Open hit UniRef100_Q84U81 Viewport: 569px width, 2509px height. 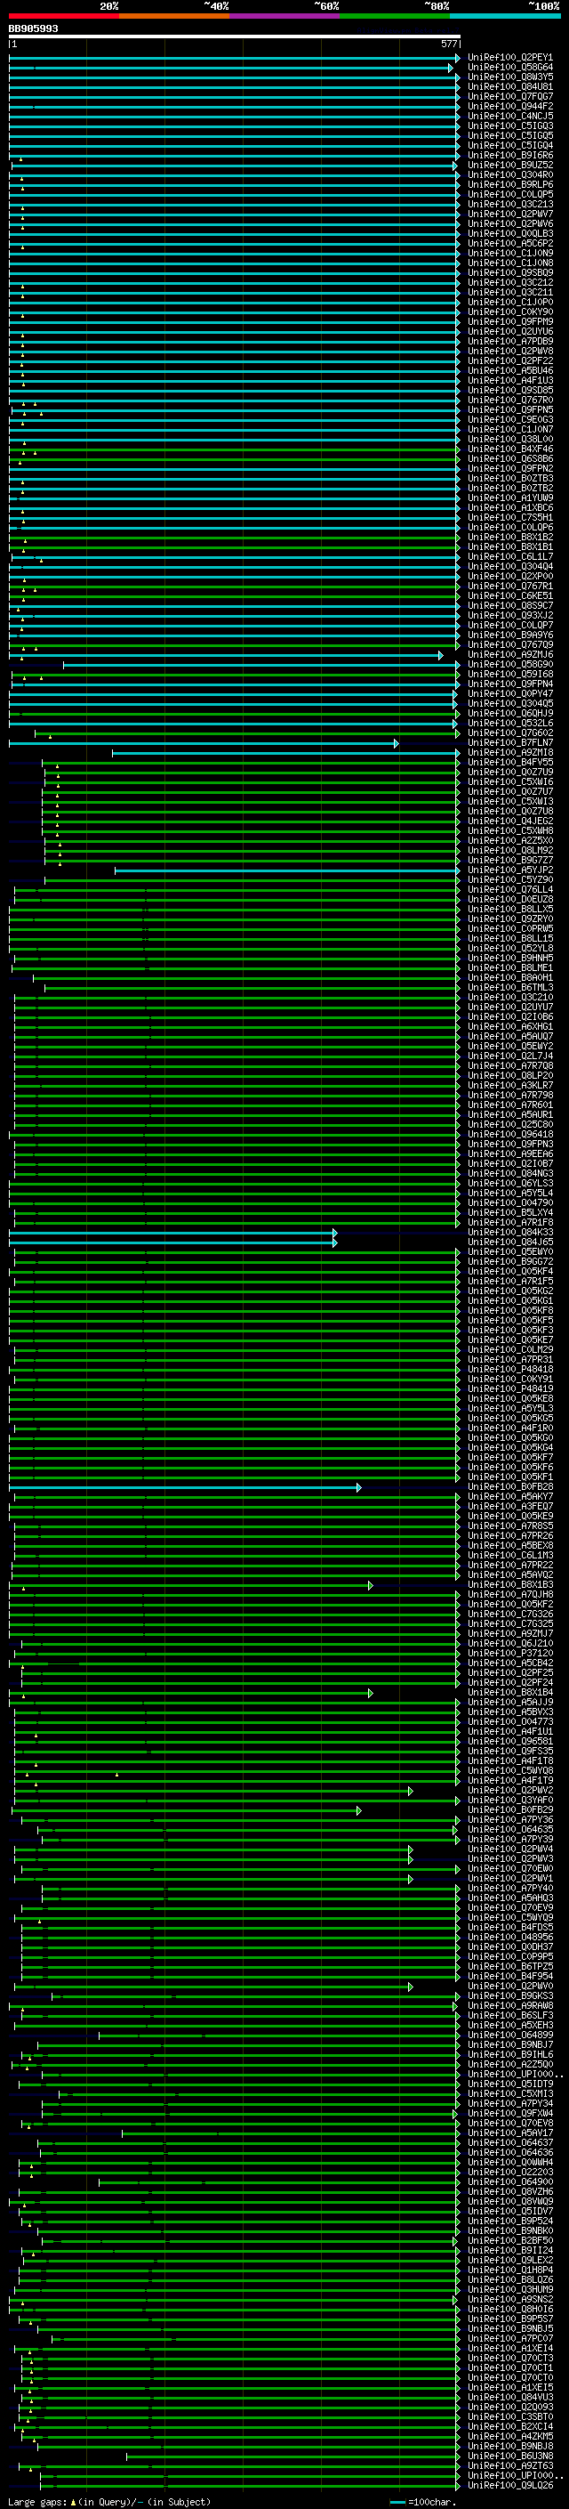pos(510,86)
